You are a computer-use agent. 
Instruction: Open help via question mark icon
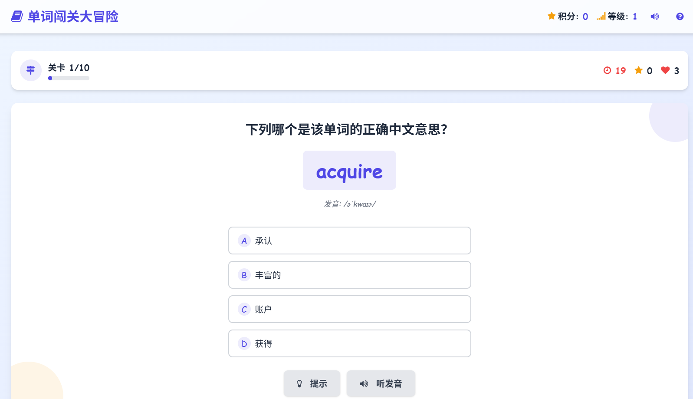click(x=680, y=16)
